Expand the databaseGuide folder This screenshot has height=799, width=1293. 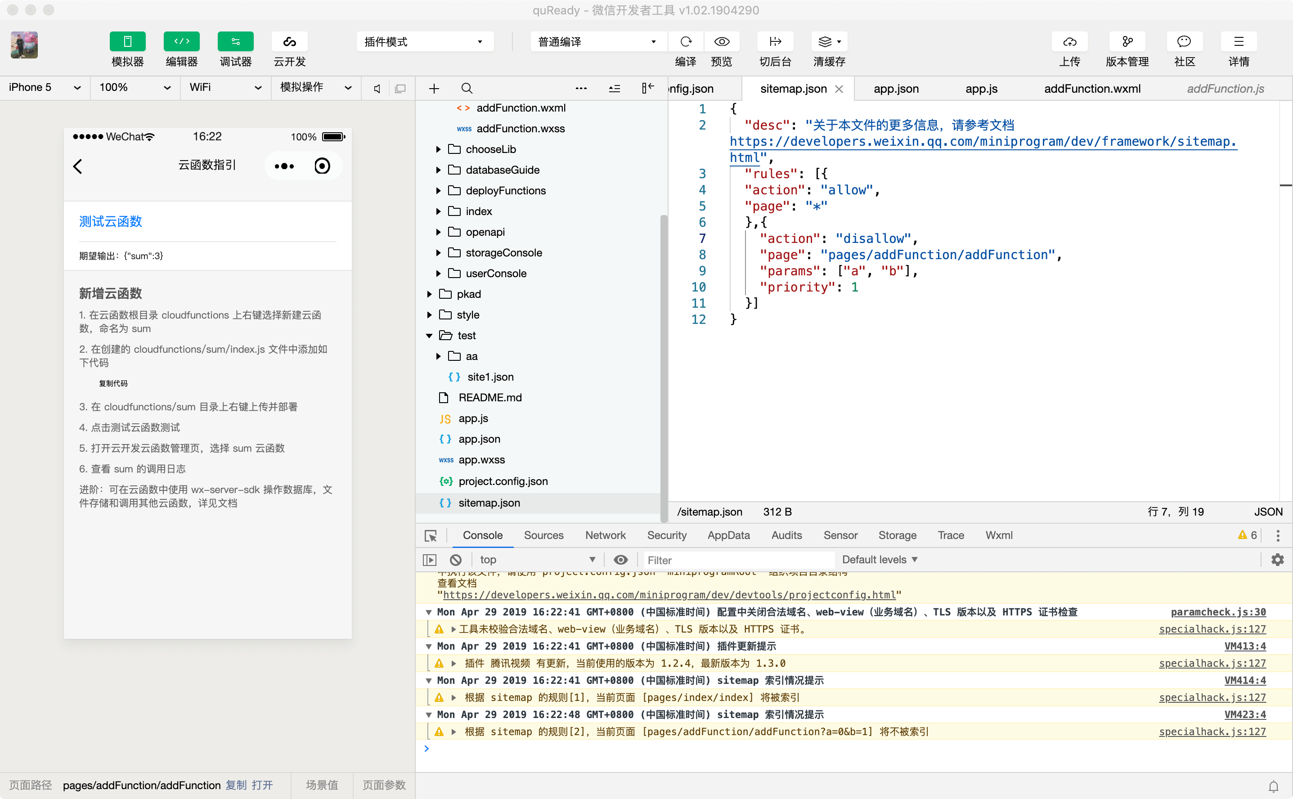(438, 170)
